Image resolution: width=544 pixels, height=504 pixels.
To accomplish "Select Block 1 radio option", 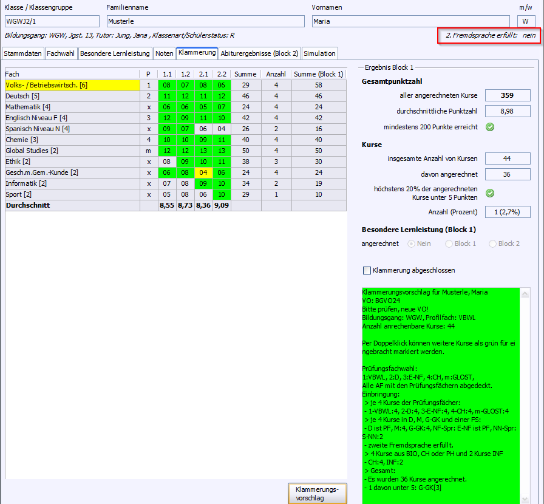I will coord(449,243).
